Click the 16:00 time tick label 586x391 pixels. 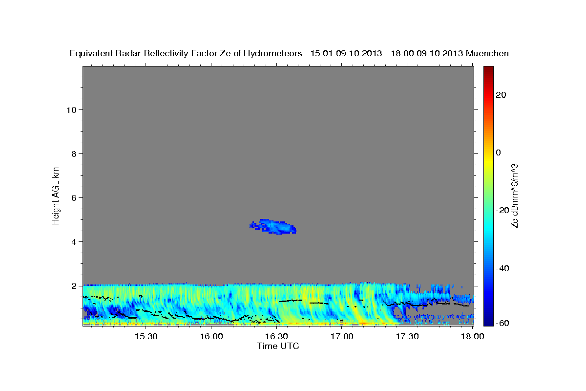click(x=211, y=337)
